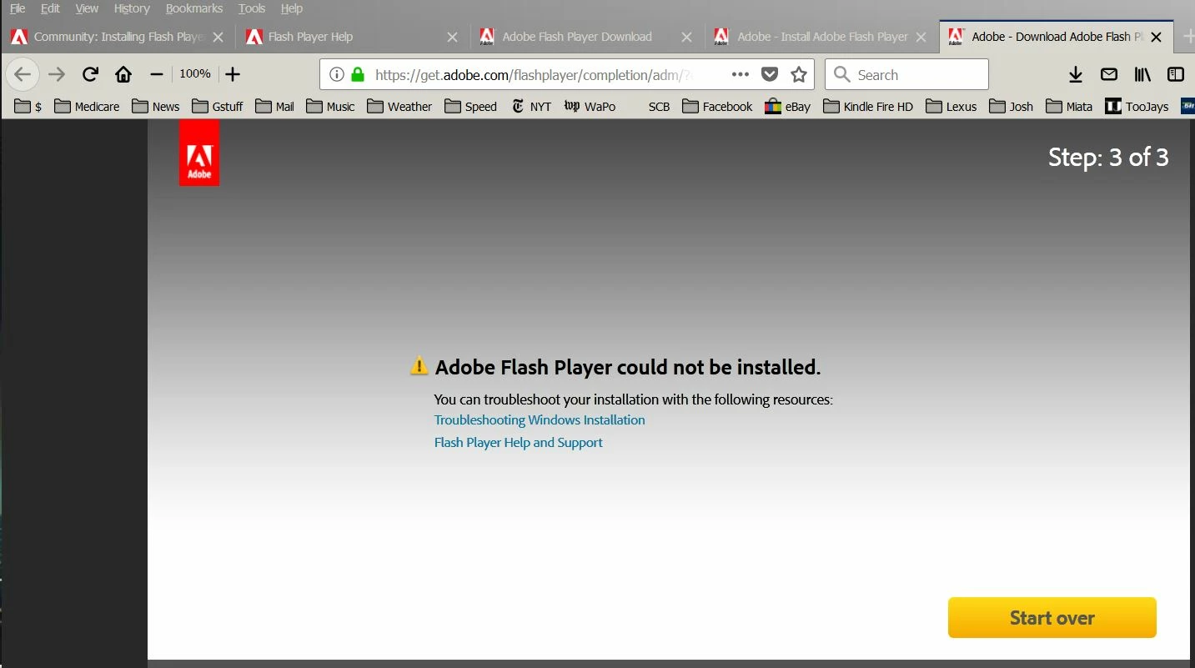Viewport: 1195px width, 668px height.
Task: Close the Flash Player Help tab
Action: 452,37
